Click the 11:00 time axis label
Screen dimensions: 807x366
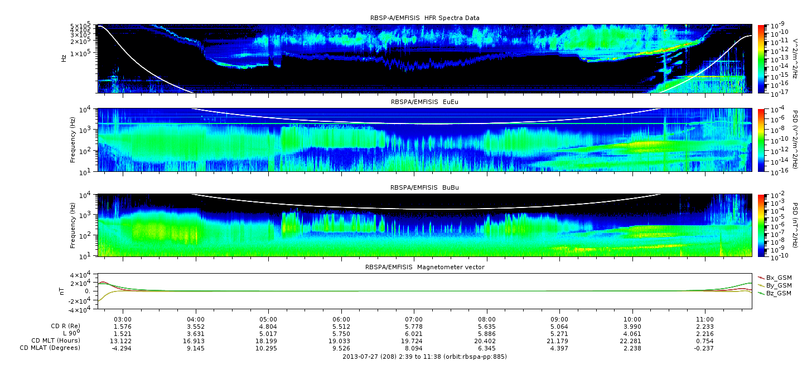coord(705,320)
